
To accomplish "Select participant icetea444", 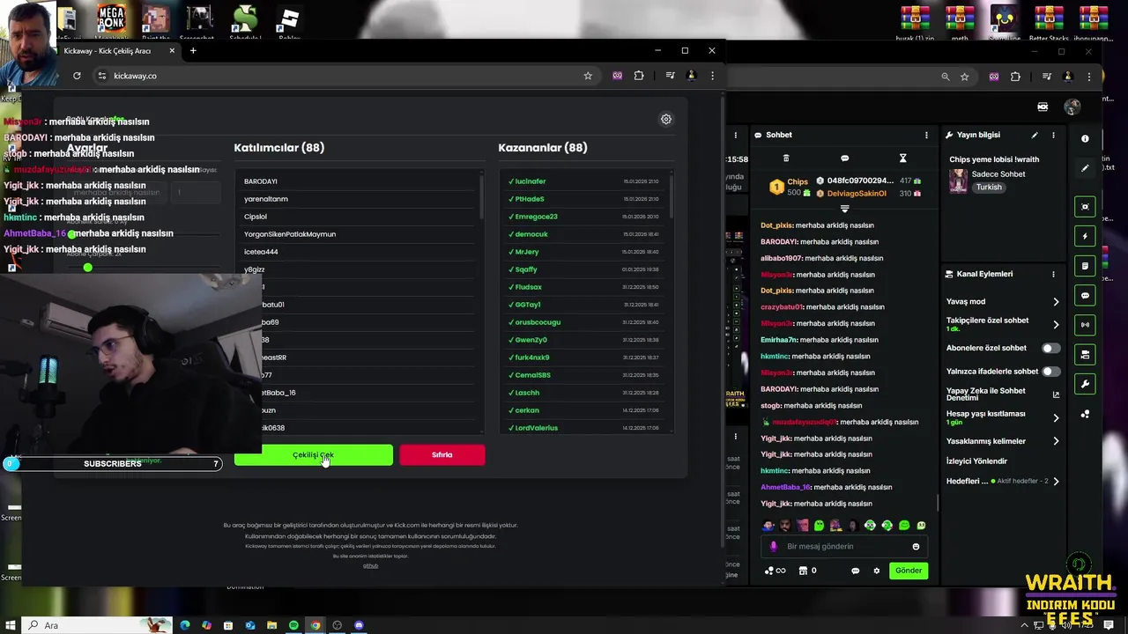I will 360,252.
